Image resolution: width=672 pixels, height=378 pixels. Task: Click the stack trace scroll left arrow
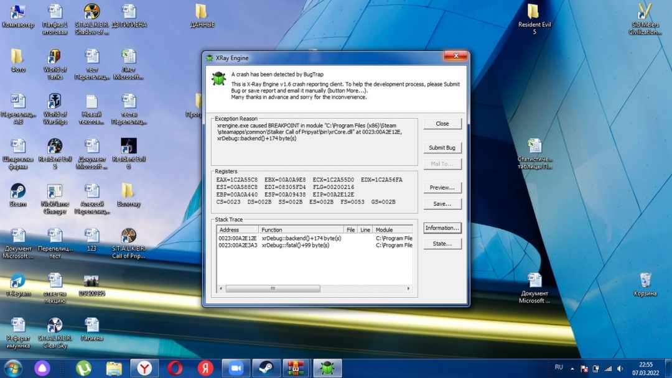click(x=221, y=288)
